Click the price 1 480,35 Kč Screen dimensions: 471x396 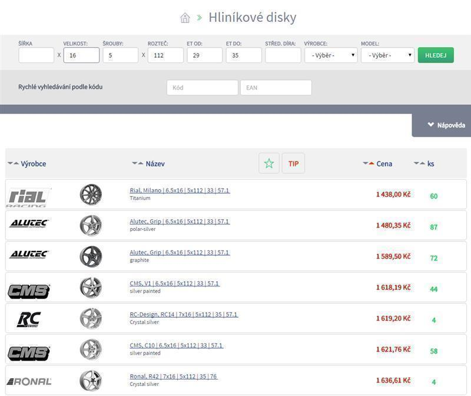coord(393,225)
